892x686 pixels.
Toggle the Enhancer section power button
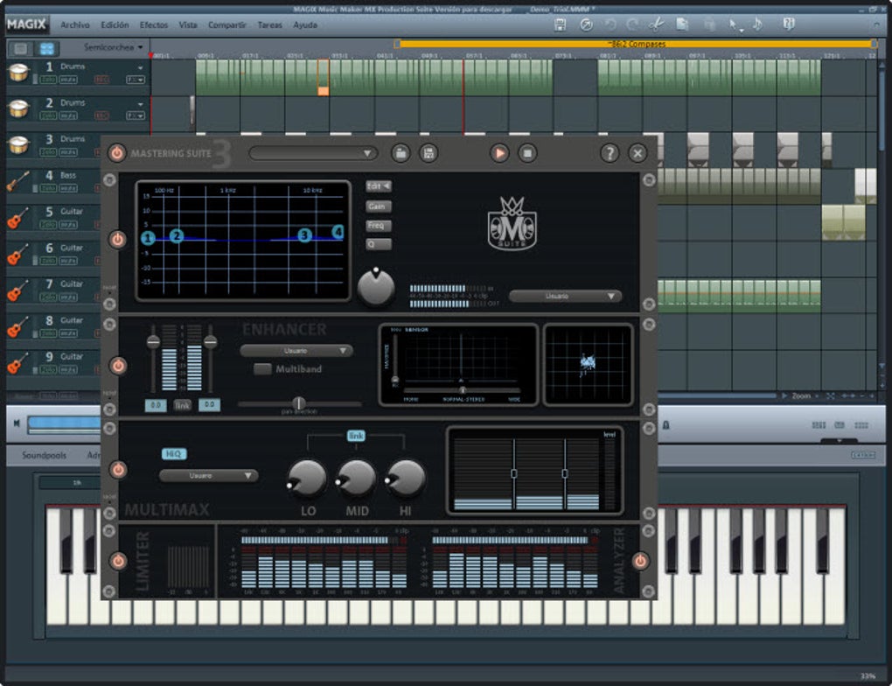(x=118, y=366)
